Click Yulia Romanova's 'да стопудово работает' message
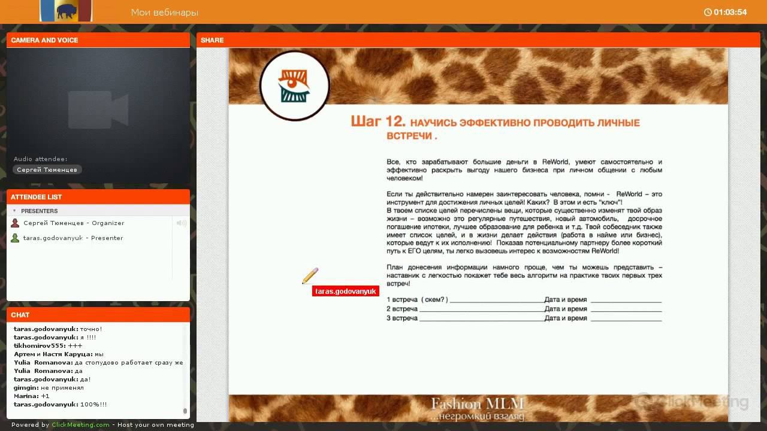Screen dimensions: 767x431 [98, 363]
